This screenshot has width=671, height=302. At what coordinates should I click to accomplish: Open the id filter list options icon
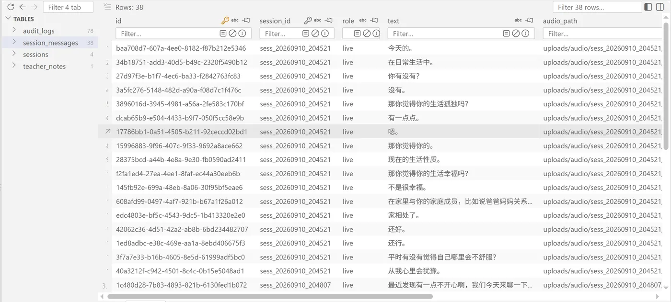[x=223, y=34]
